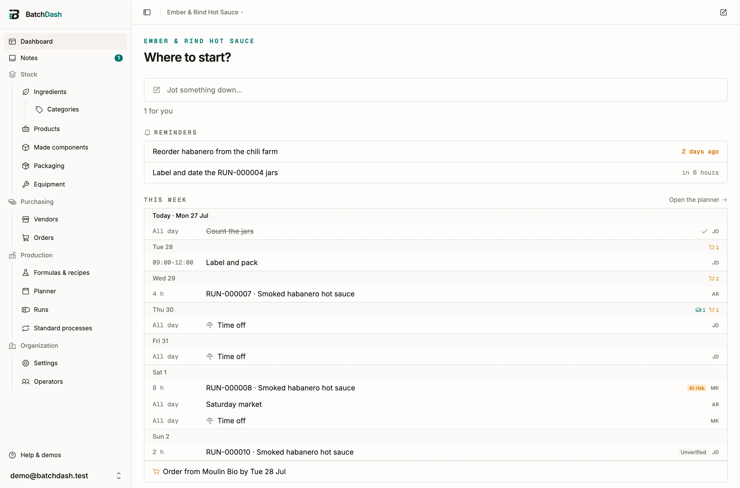Collapse the Production section in sidebar
Viewport: 740px width, 488px height.
click(x=36, y=255)
